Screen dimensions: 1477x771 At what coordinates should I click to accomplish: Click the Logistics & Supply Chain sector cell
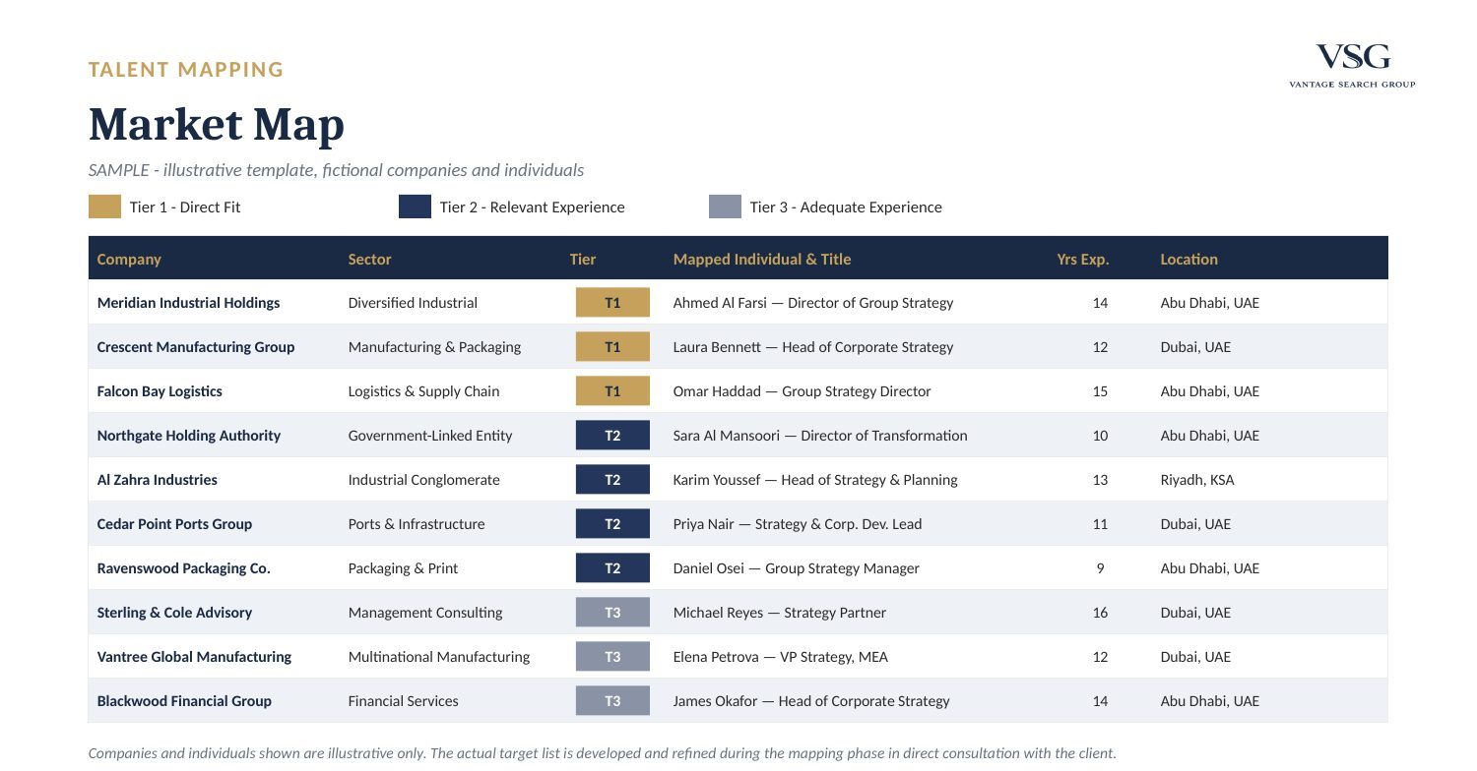coord(423,391)
